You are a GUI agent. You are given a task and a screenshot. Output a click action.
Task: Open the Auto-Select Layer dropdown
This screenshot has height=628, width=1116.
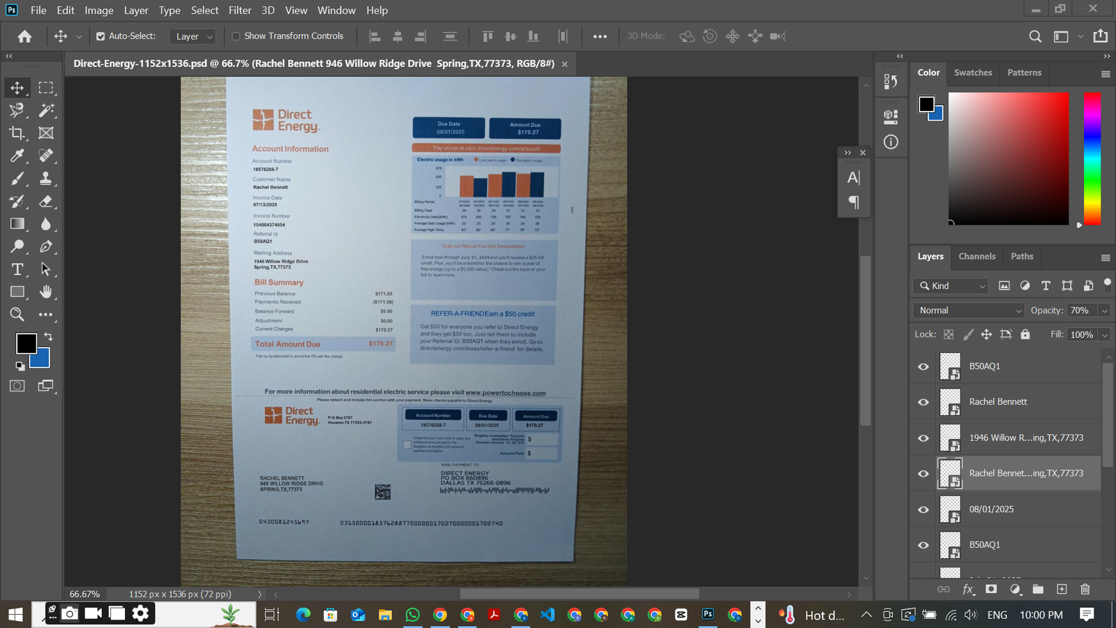(193, 36)
